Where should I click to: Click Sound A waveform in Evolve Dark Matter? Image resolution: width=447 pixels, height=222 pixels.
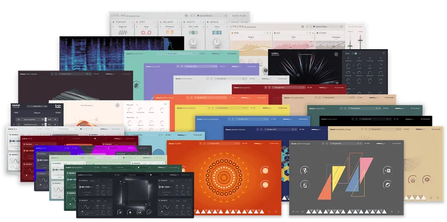pos(87,187)
